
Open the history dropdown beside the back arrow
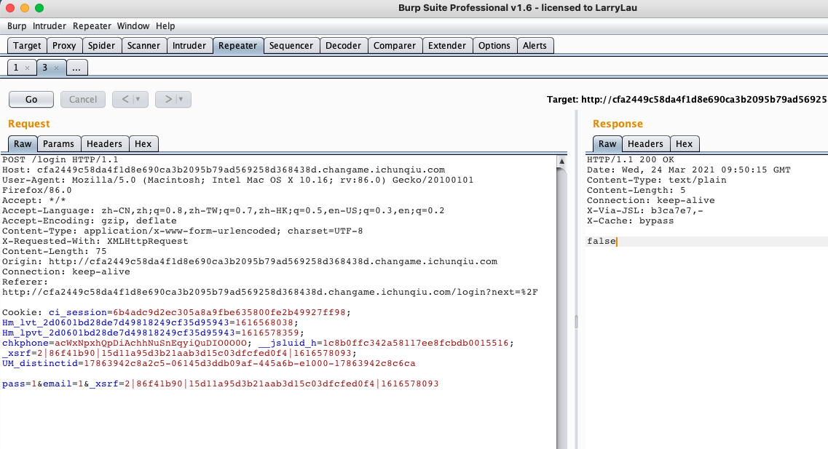138,99
